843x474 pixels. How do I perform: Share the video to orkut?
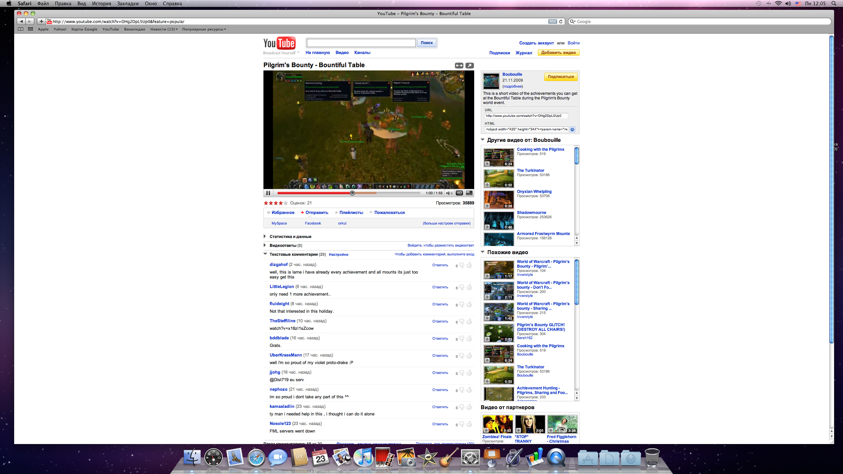pyautogui.click(x=342, y=224)
